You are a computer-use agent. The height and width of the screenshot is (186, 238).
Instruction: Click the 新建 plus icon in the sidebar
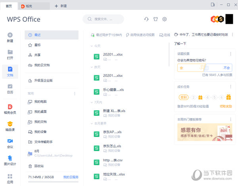click(10, 35)
